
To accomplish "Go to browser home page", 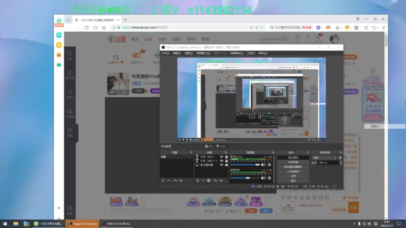I will point(95,27).
